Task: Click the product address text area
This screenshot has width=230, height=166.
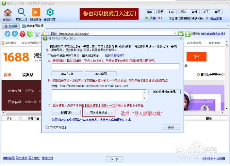Action: [97, 95]
